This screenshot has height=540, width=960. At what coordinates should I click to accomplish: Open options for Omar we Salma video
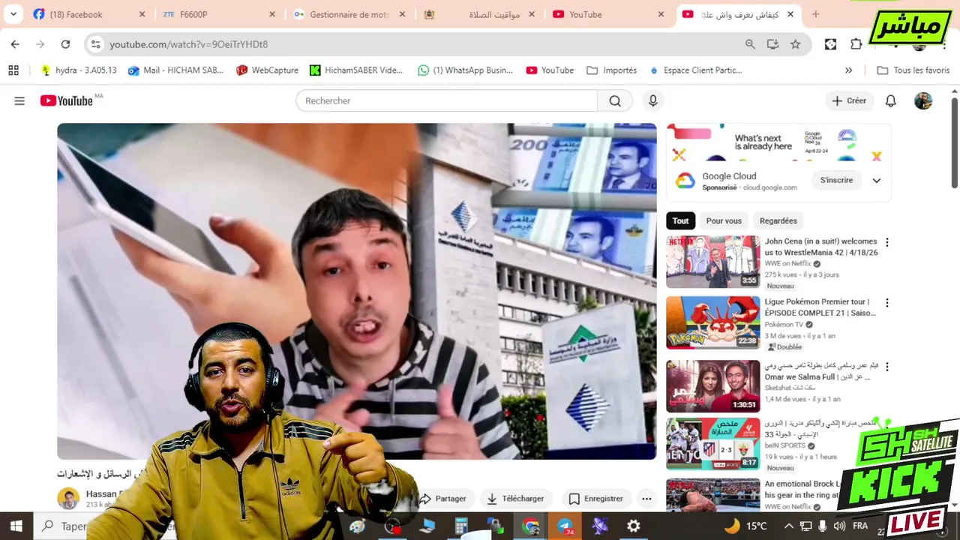coord(887,367)
